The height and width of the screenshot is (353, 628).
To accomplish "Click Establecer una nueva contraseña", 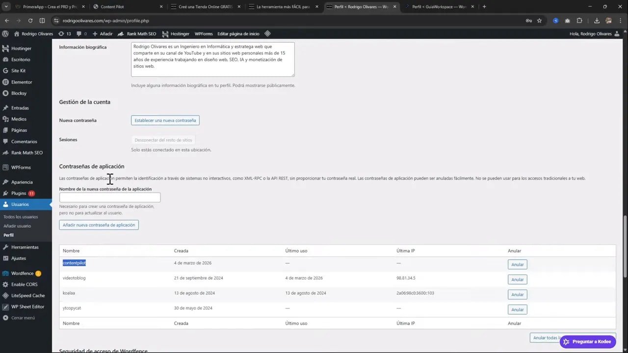I will tap(165, 120).
